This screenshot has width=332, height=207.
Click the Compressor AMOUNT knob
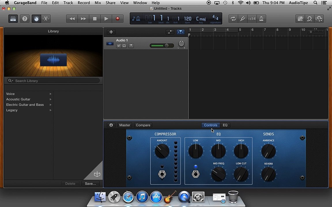162,151
